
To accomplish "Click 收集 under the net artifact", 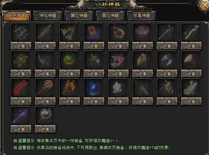I will [x=21, y=46].
